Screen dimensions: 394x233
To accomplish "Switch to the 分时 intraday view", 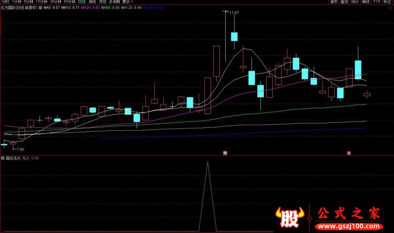I will click(5, 2).
